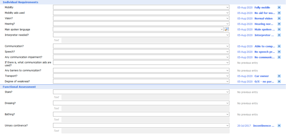Screen dimensions: 286x134
Task: Open the Any barriers to communication? dropdown
Action: pos(141,70)
